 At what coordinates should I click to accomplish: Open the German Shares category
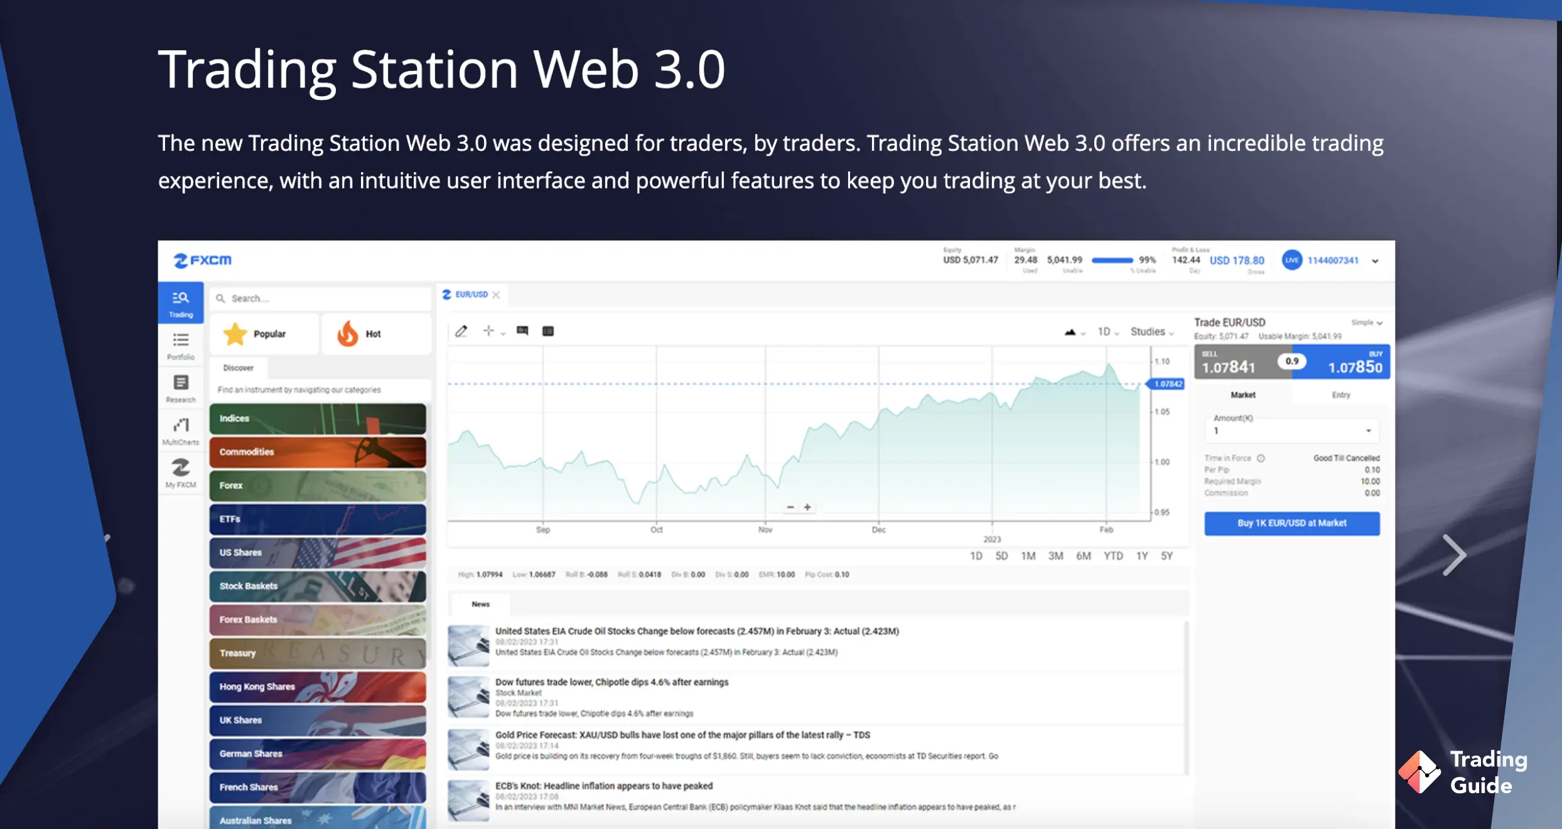tap(318, 754)
